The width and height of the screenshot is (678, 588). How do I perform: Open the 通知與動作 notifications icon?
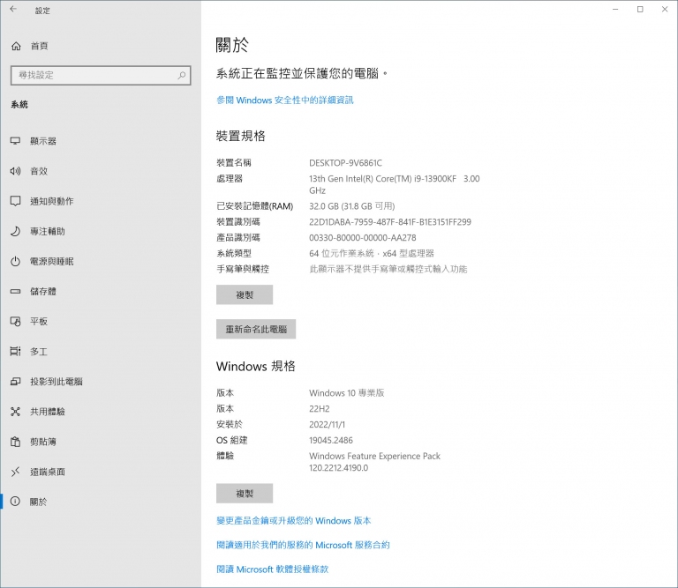(x=16, y=201)
